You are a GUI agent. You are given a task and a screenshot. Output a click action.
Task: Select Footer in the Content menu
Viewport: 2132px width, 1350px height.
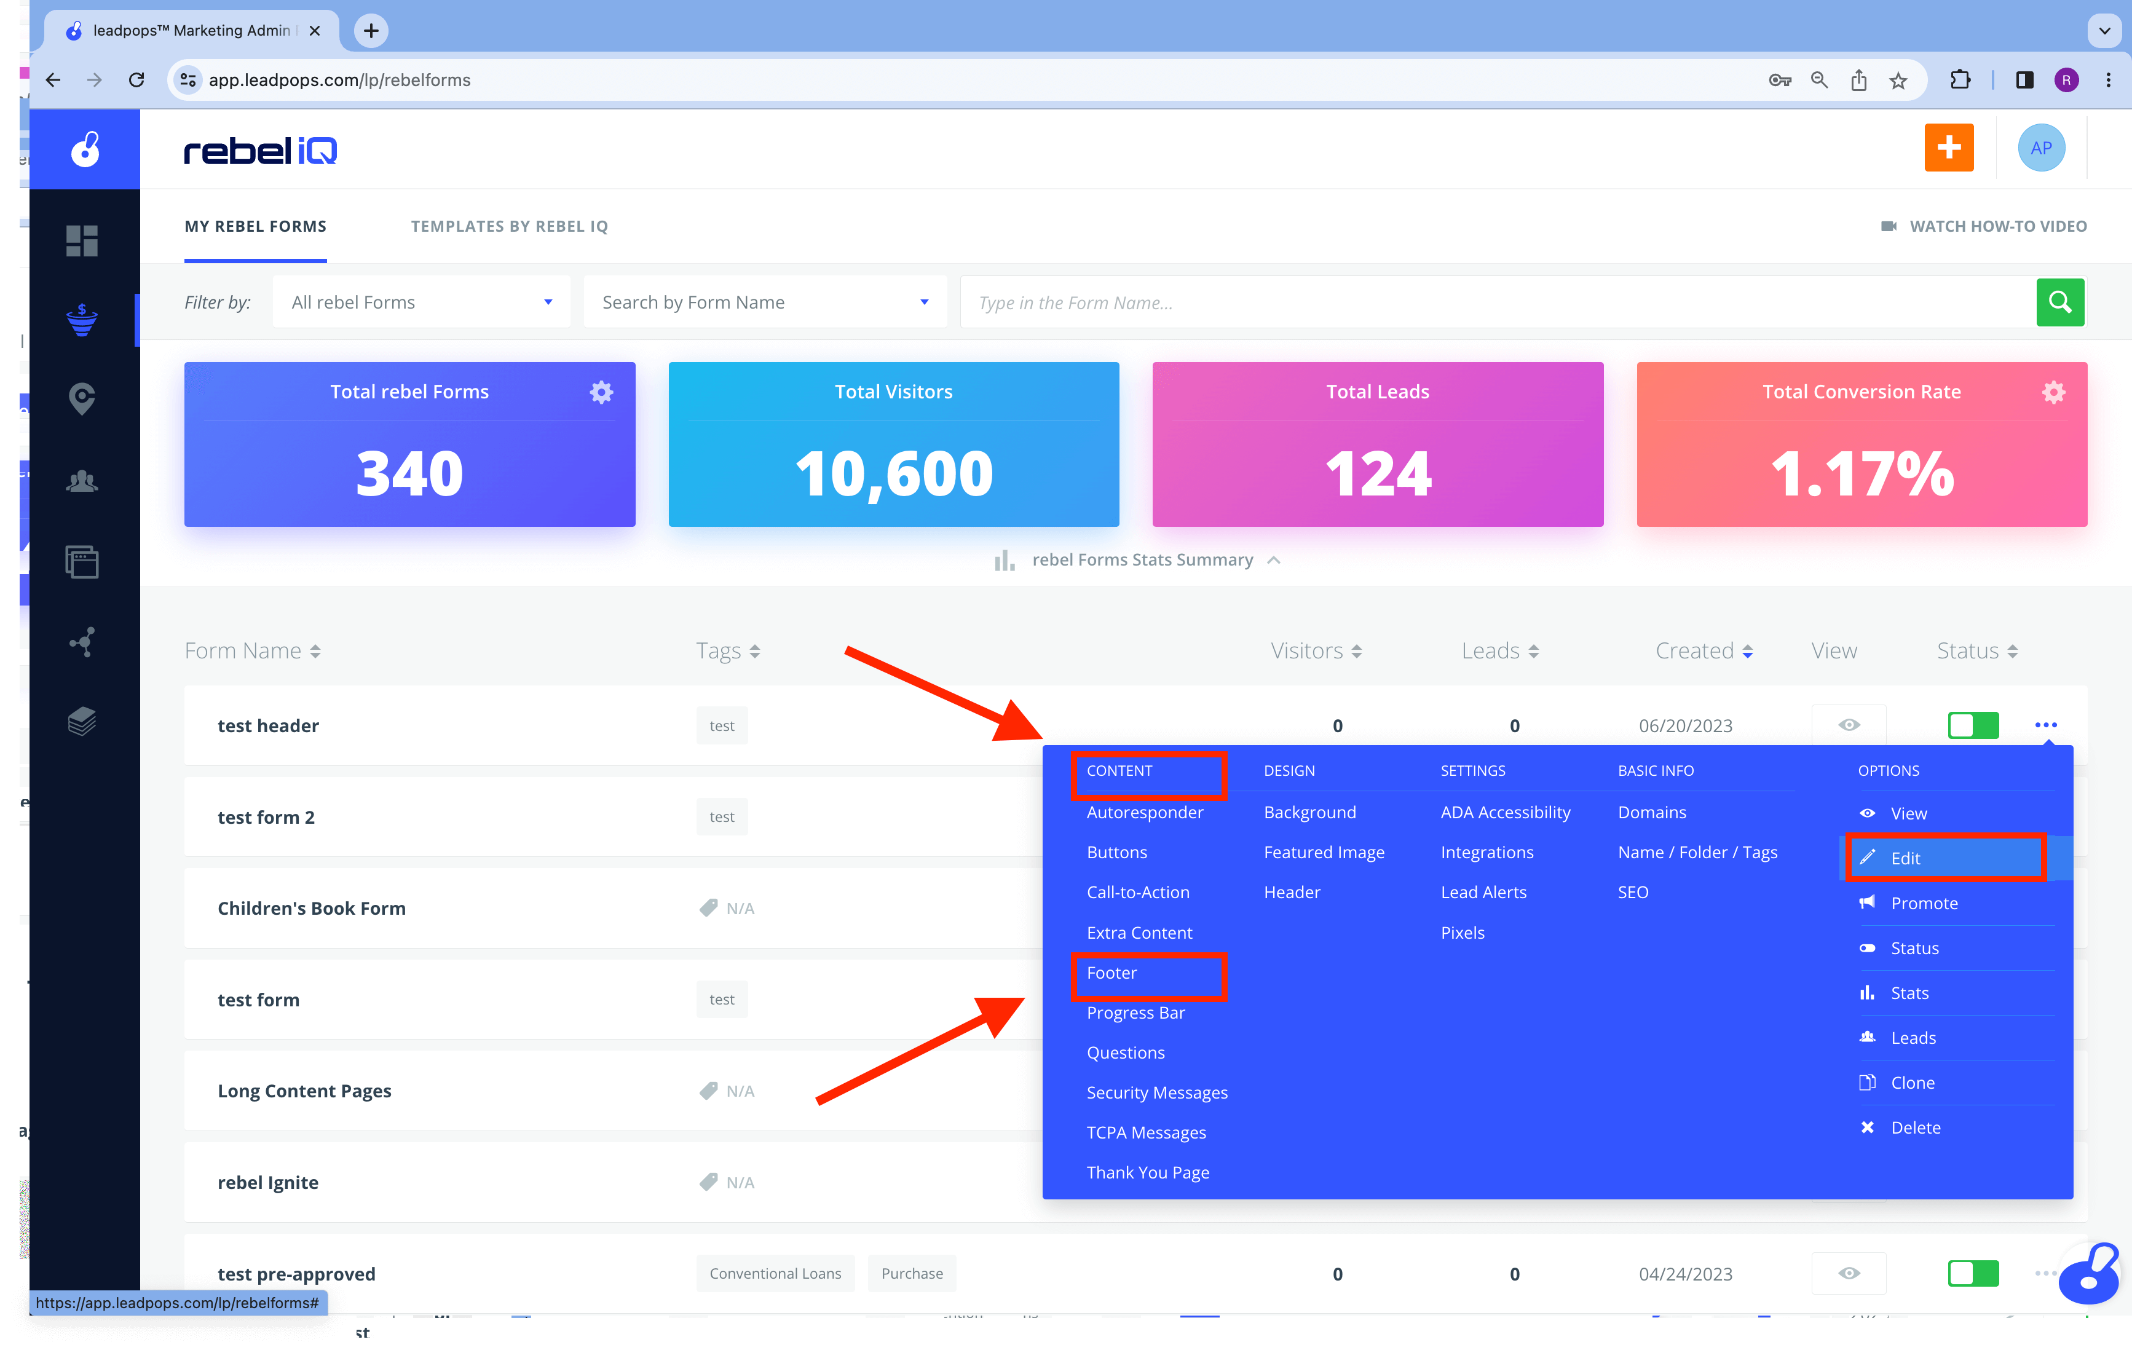[x=1111, y=973]
